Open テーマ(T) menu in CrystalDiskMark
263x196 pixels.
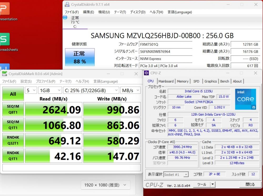[x=65, y=81]
